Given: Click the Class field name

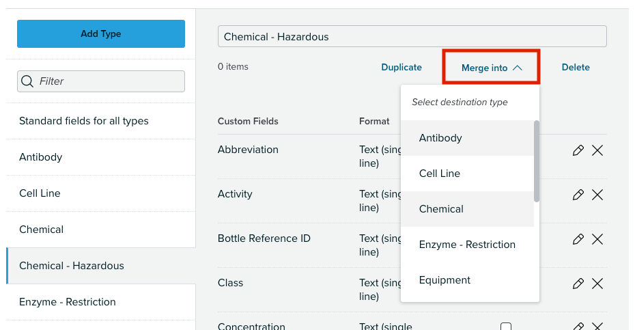Looking at the screenshot, I should point(230,283).
